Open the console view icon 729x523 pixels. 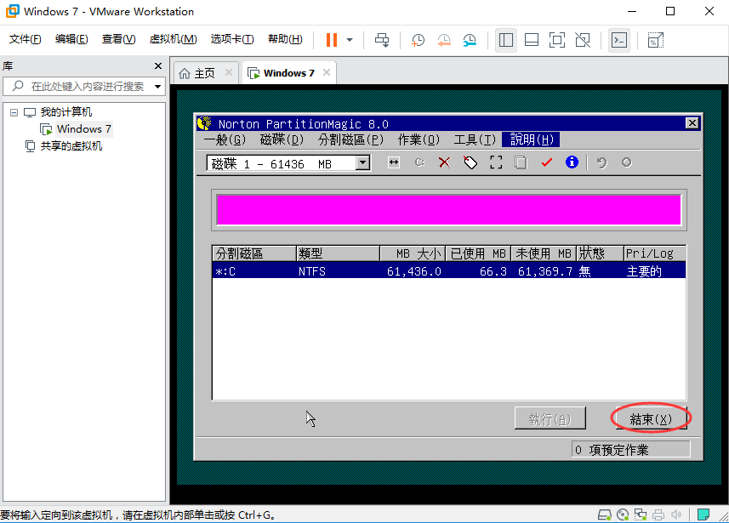[x=619, y=40]
